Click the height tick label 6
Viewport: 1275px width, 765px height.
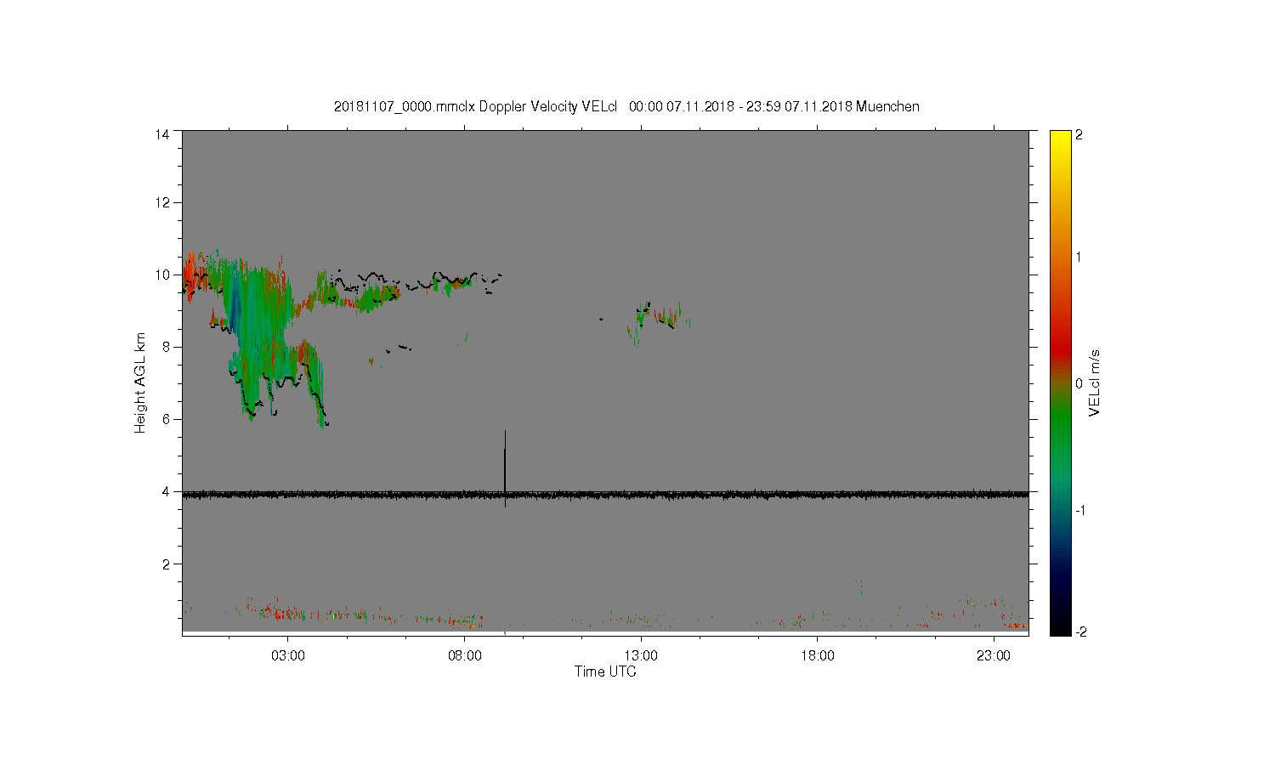point(165,419)
